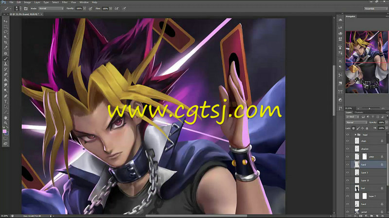Open the layer blend mode dropdown
The image size is (389, 218).
(356, 123)
